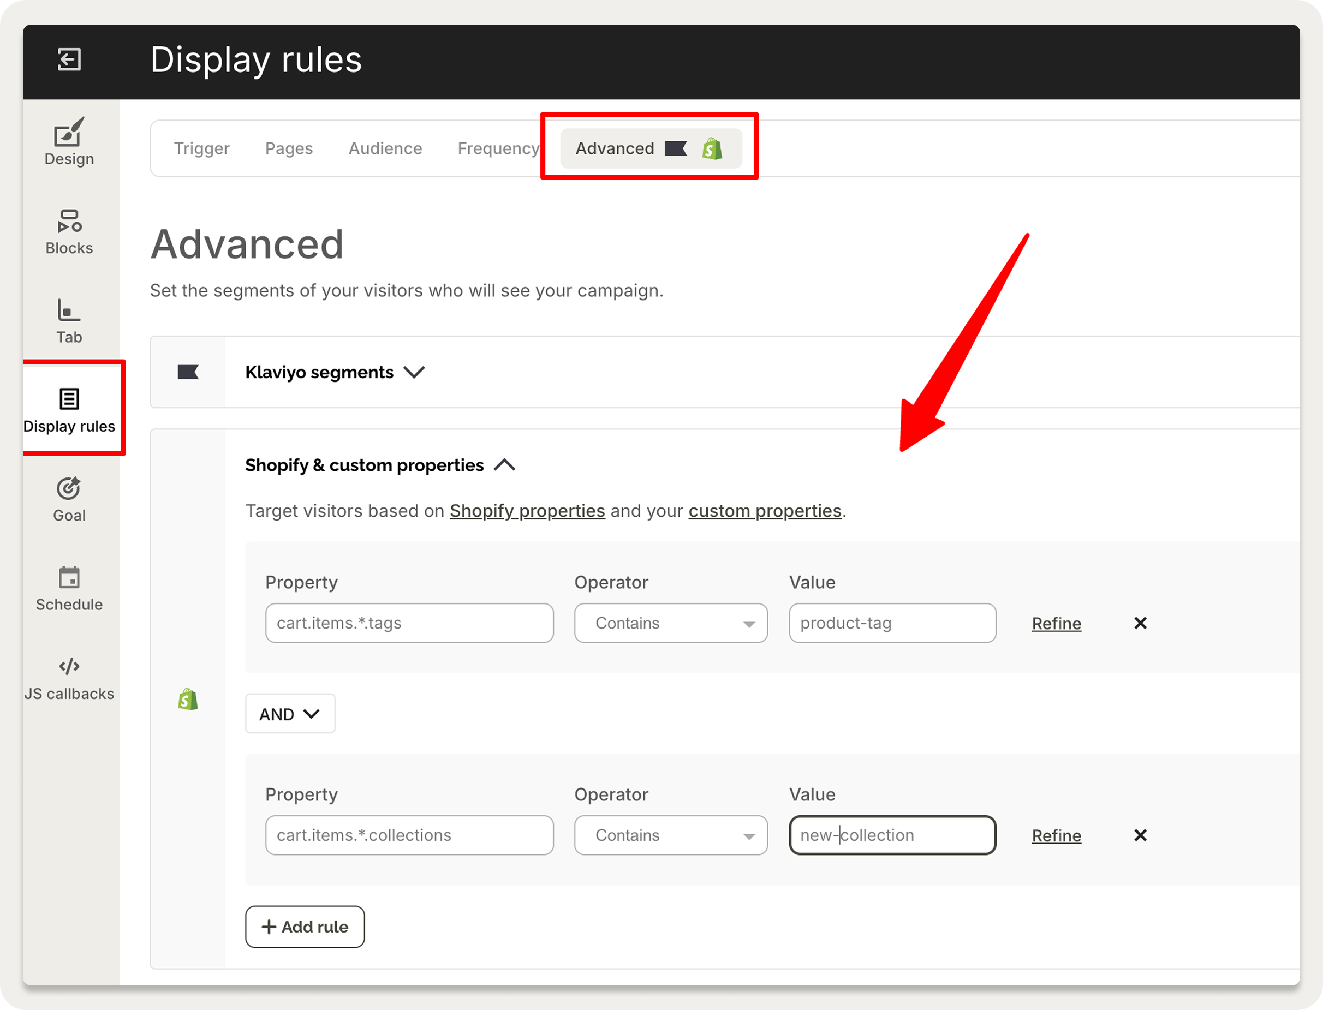Expand the Klaviyo segments section
This screenshot has height=1010, width=1323.
(x=414, y=372)
